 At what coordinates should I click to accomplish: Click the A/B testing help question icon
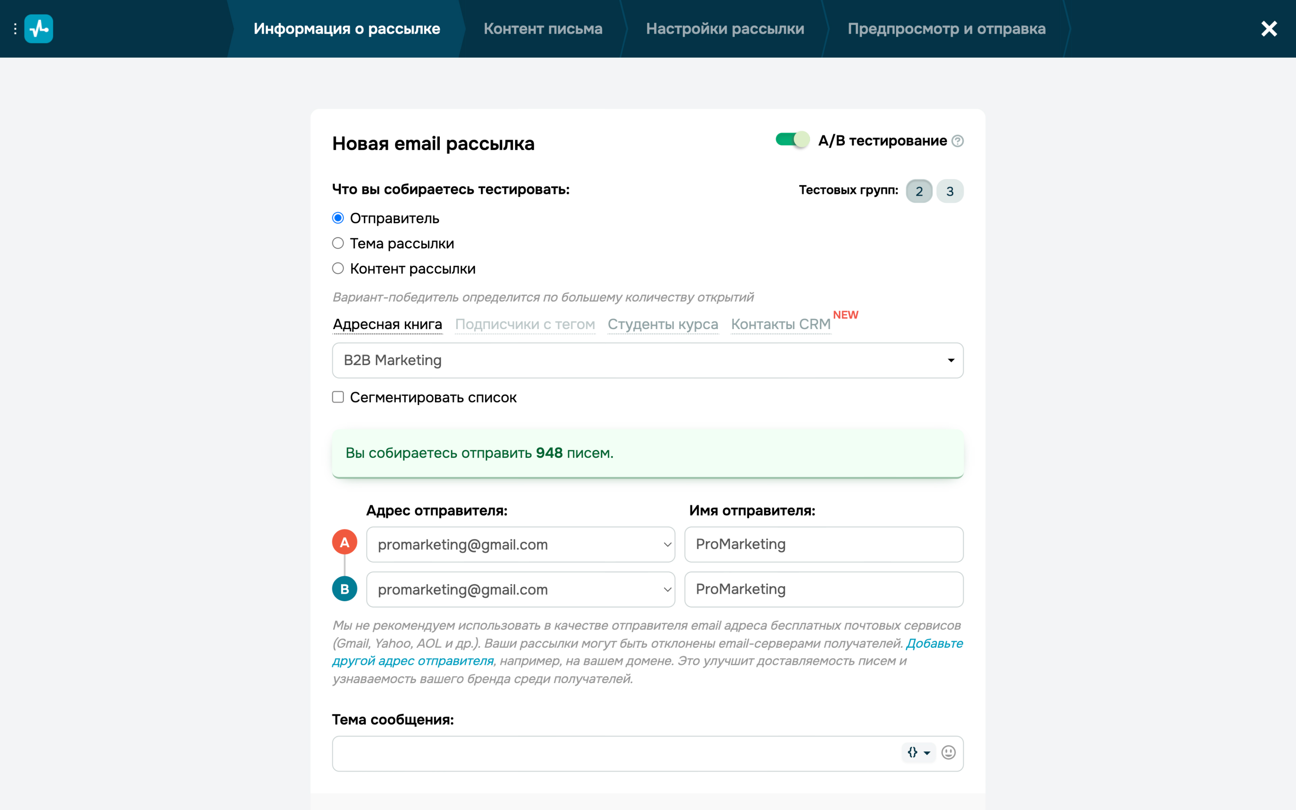(x=957, y=141)
